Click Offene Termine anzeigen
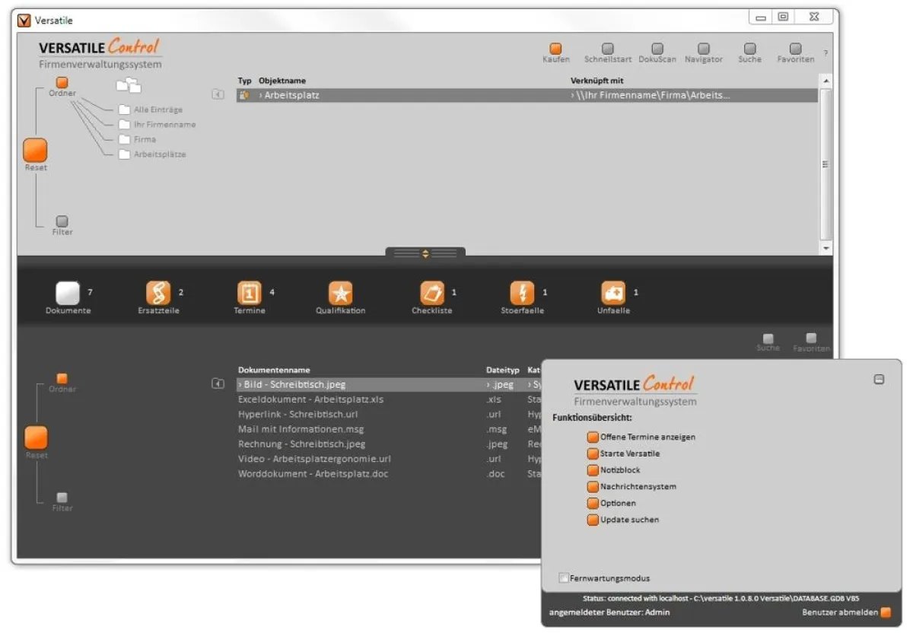The image size is (913, 639). click(593, 437)
